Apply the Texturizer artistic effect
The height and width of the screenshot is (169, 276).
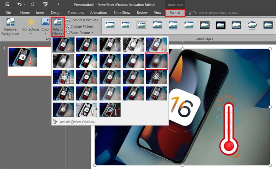click(87, 93)
